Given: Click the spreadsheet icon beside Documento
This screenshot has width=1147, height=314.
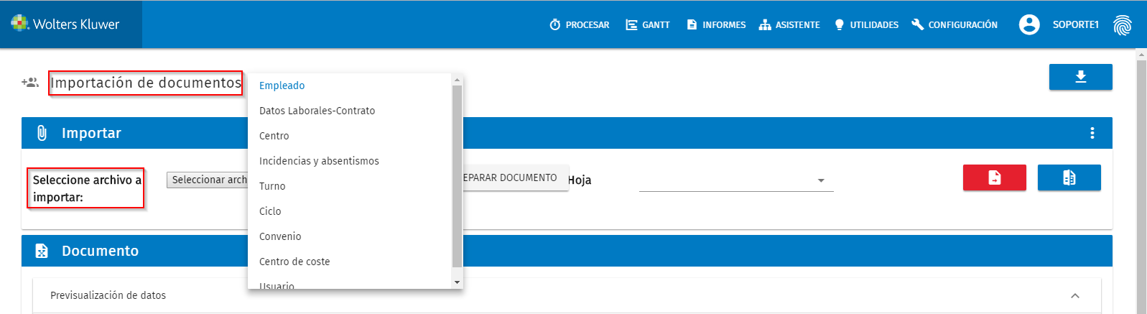Looking at the screenshot, I should coord(42,251).
